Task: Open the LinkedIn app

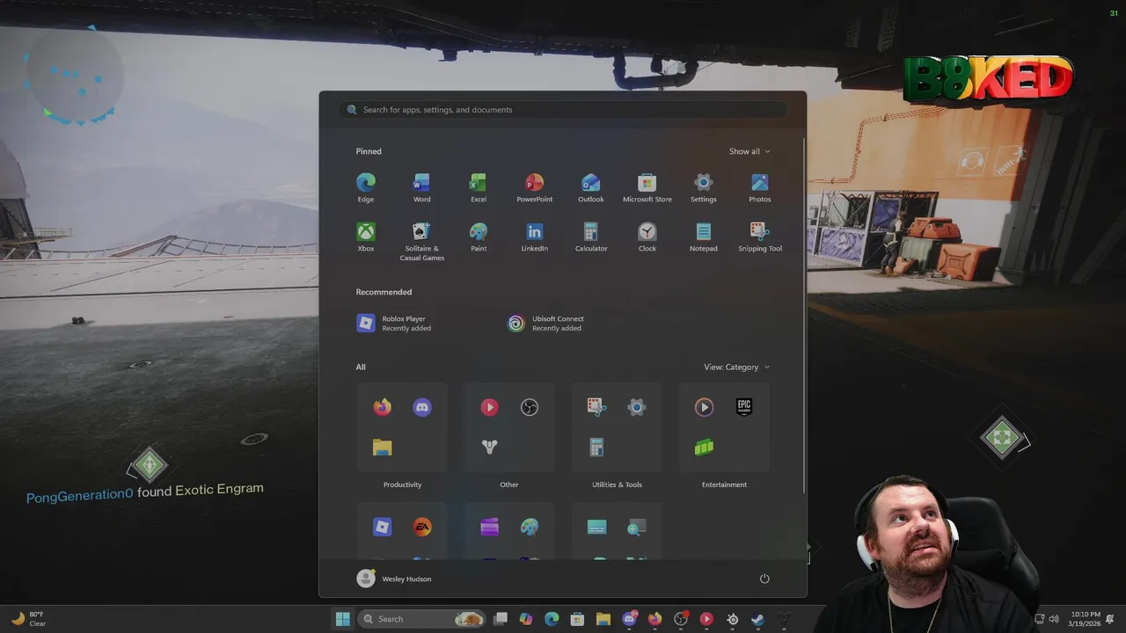Action: [535, 236]
